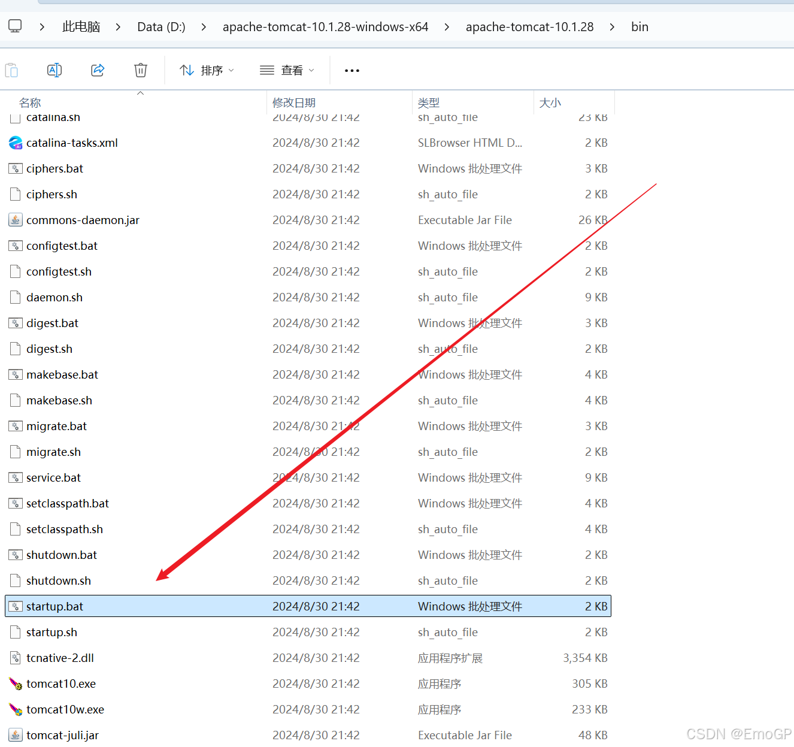Select the service.bat file icon

pyautogui.click(x=16, y=477)
